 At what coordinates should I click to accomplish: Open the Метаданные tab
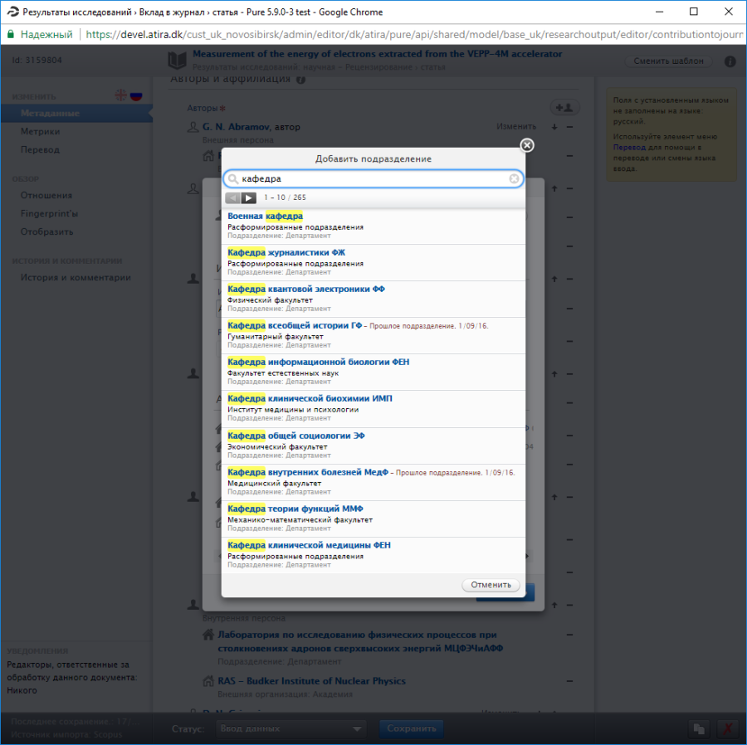click(76, 114)
